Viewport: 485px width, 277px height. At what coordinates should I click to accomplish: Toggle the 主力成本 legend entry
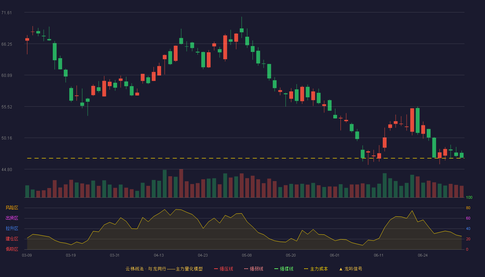[x=316, y=269]
